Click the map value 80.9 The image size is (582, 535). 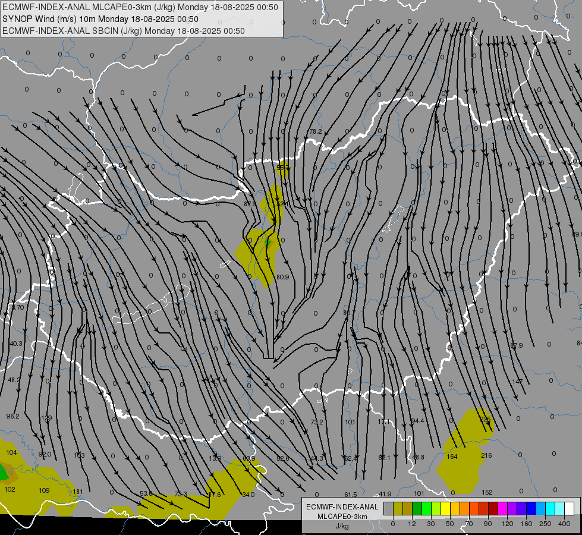click(282, 277)
